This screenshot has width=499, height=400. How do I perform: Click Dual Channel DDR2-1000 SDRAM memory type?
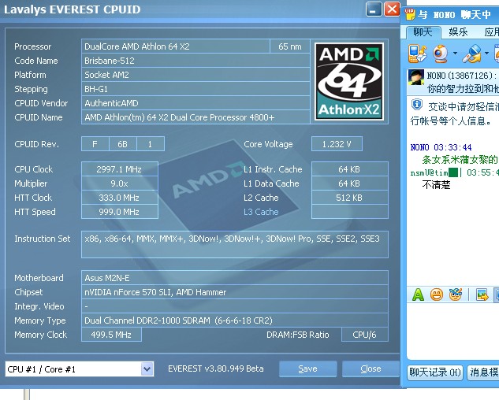tap(235, 320)
